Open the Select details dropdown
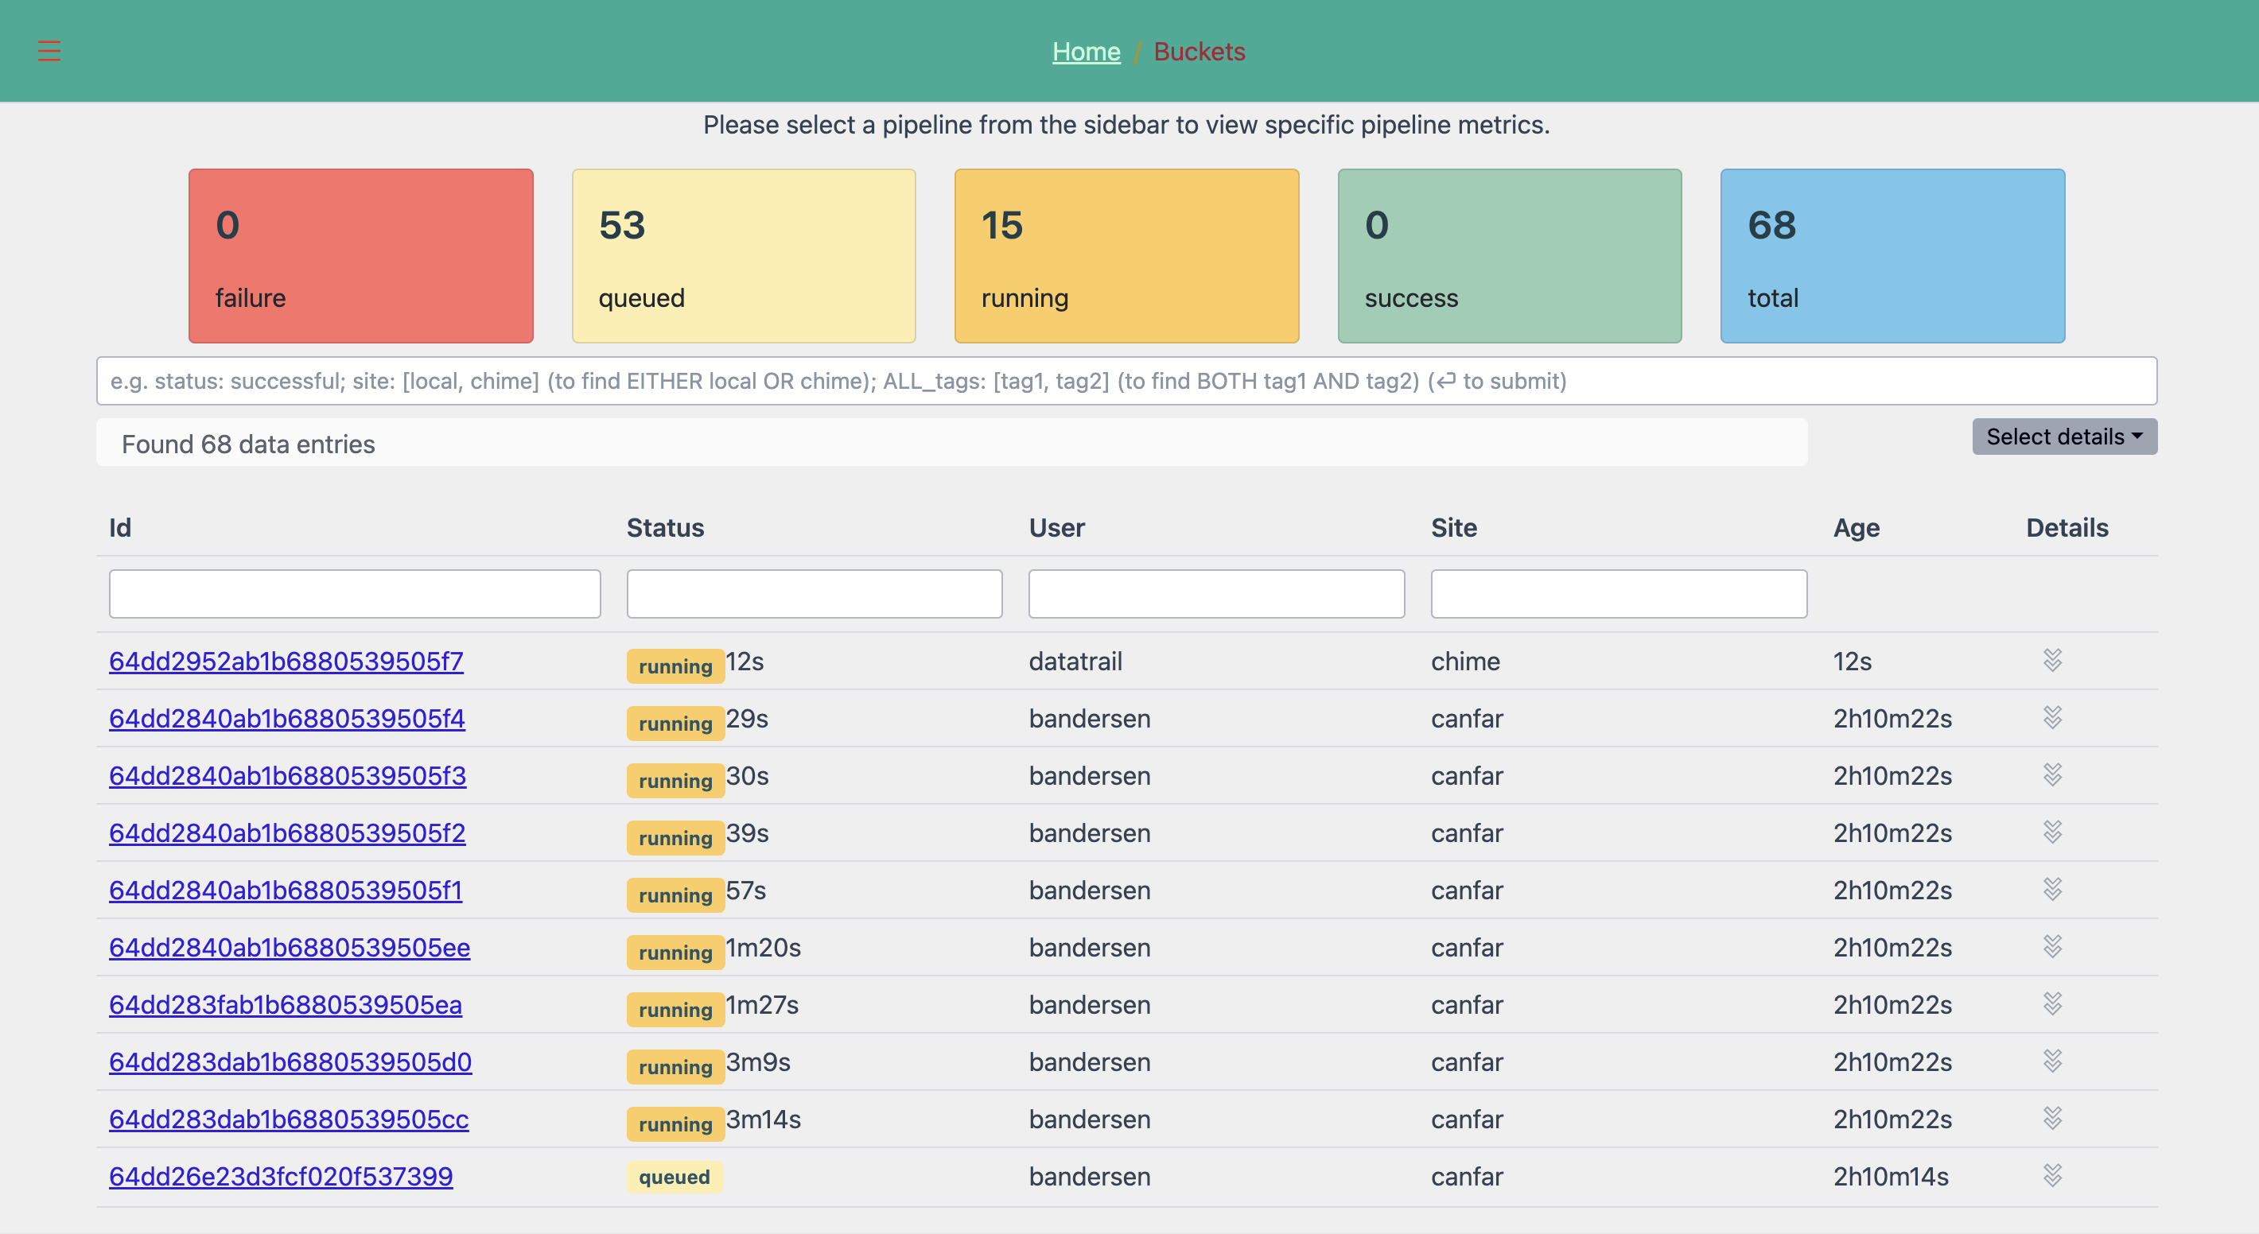Image resolution: width=2259 pixels, height=1234 pixels. (x=2064, y=437)
